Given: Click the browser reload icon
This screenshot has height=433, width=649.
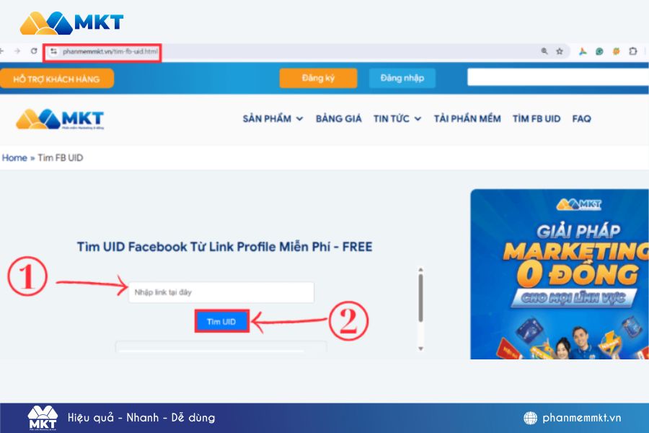Looking at the screenshot, I should point(34,51).
